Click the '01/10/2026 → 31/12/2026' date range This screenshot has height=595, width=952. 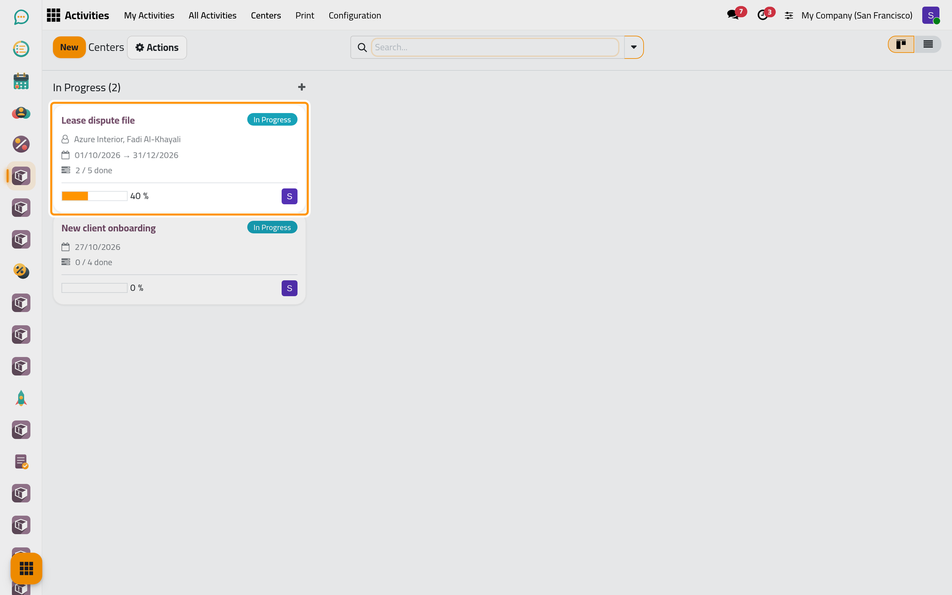pyautogui.click(x=126, y=155)
